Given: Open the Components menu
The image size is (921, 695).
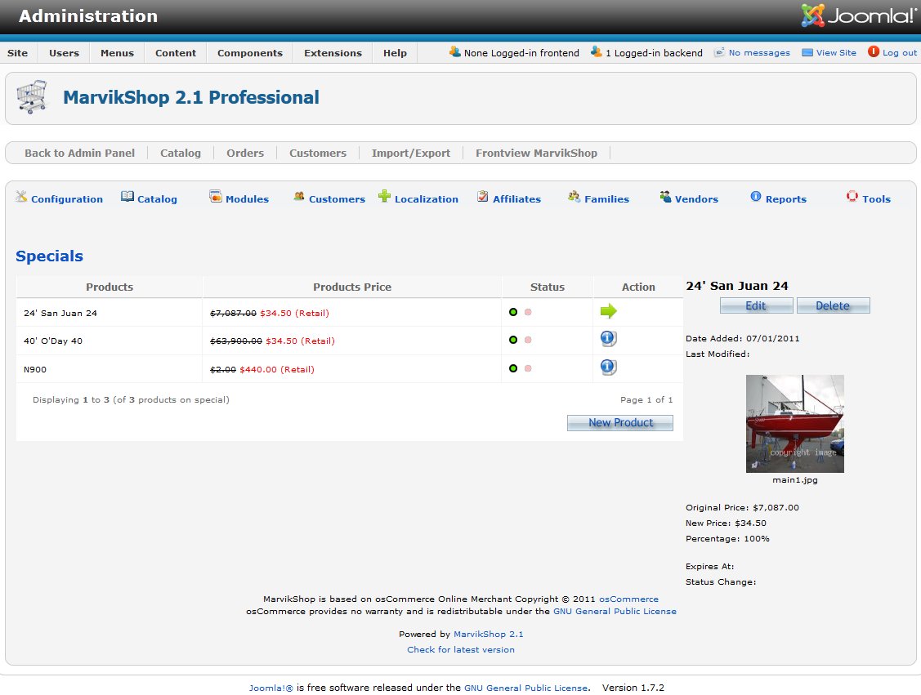Looking at the screenshot, I should 249,53.
